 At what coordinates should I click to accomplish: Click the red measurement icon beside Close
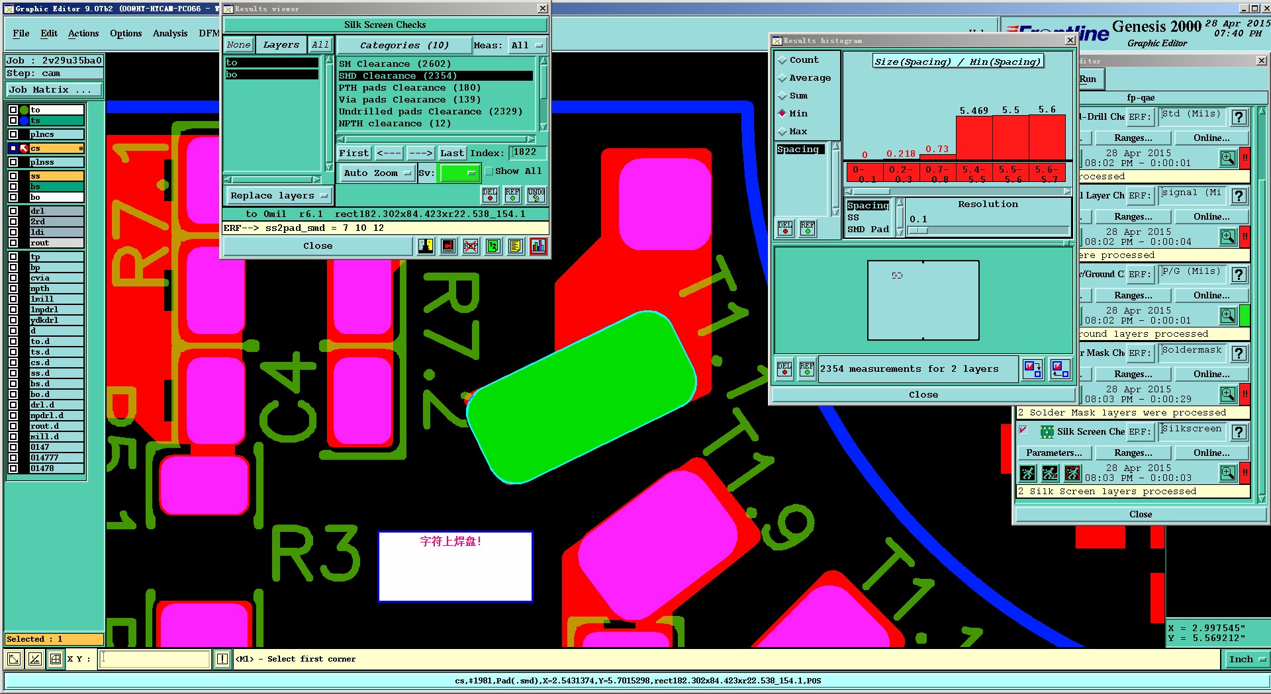(x=448, y=246)
